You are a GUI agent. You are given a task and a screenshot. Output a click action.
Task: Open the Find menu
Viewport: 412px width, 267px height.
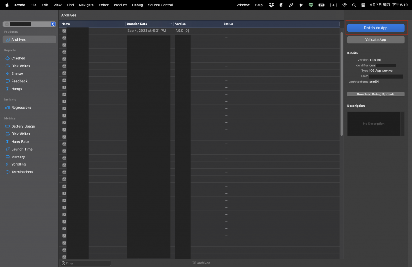(x=70, y=5)
